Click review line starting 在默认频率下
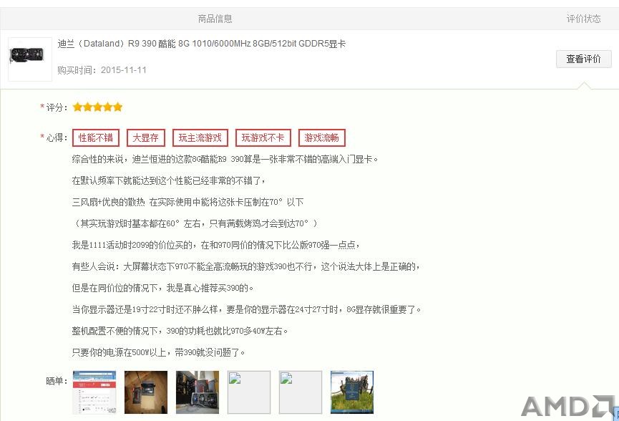The width and height of the screenshot is (619, 421). 169,180
